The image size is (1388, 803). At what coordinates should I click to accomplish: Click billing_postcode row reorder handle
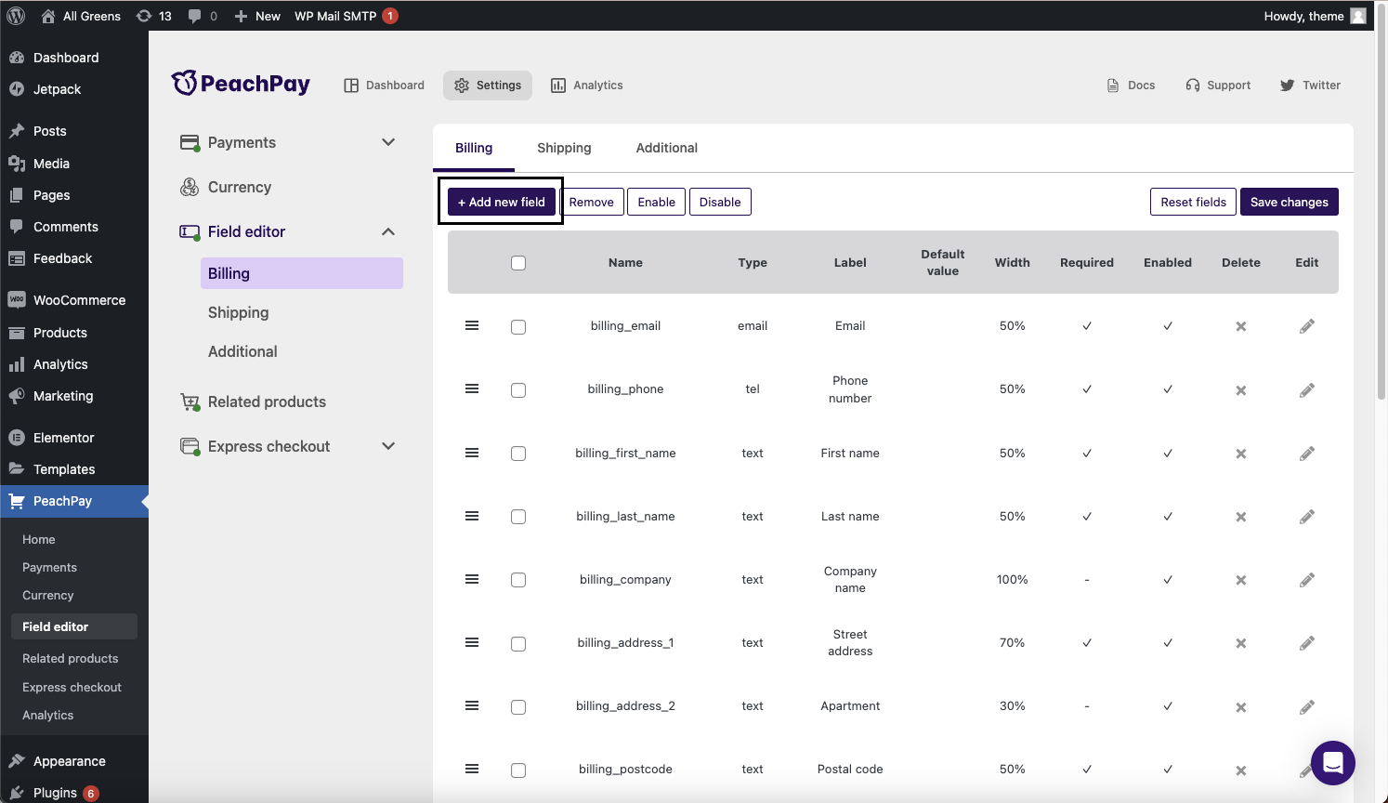point(472,769)
